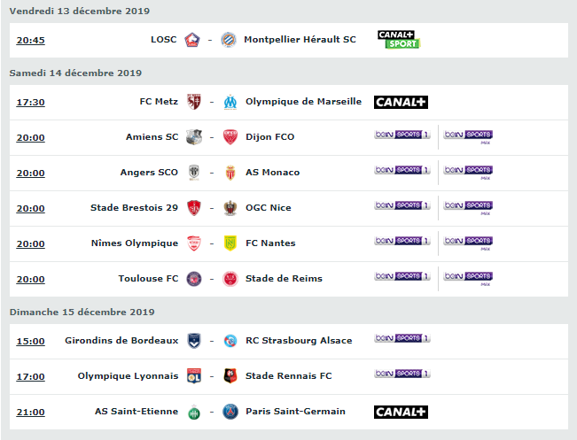Select the OGC Nice team name
The height and width of the screenshot is (440, 577).
pos(269,208)
